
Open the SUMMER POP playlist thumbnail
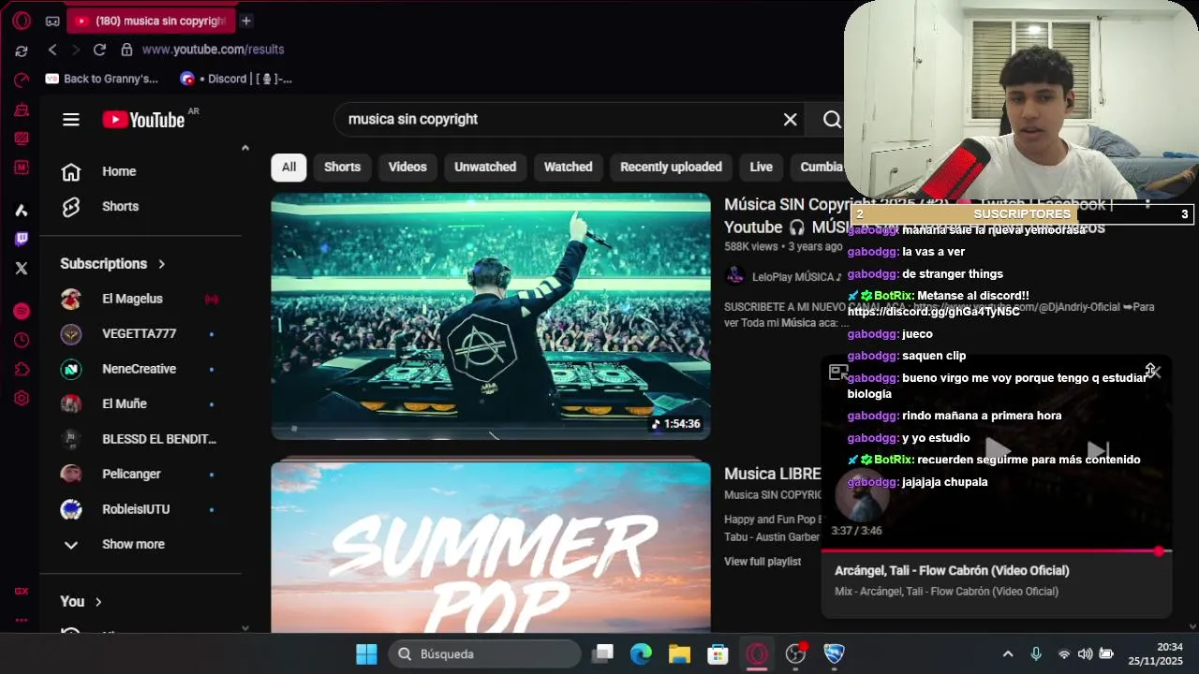(x=491, y=547)
